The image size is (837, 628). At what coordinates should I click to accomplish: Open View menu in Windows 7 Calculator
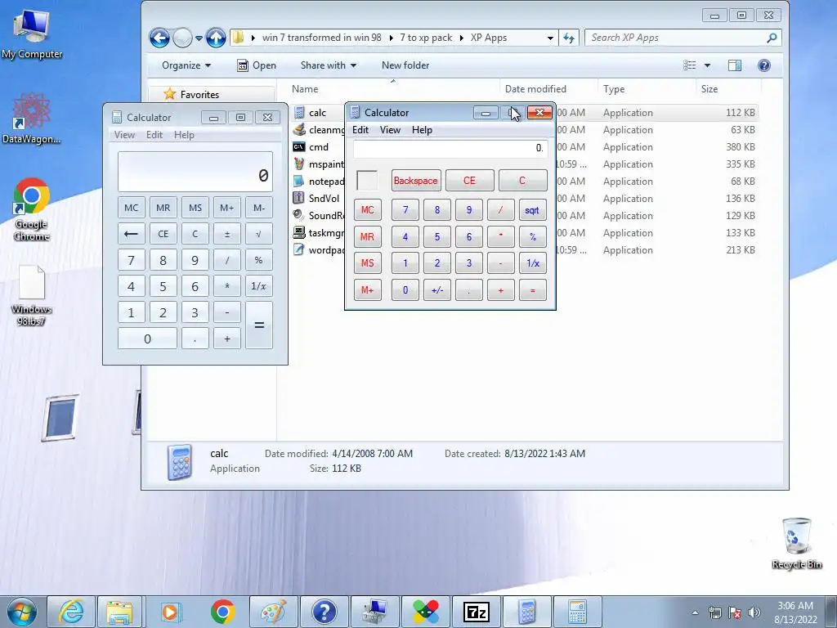(124, 135)
